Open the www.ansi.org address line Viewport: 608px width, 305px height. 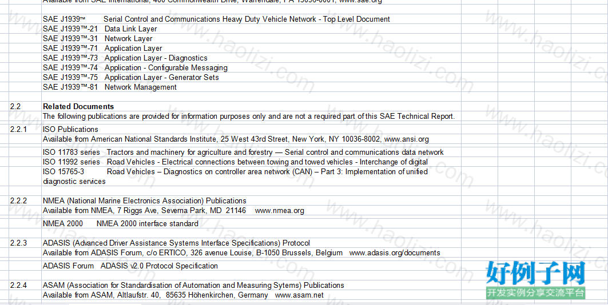tap(236, 139)
